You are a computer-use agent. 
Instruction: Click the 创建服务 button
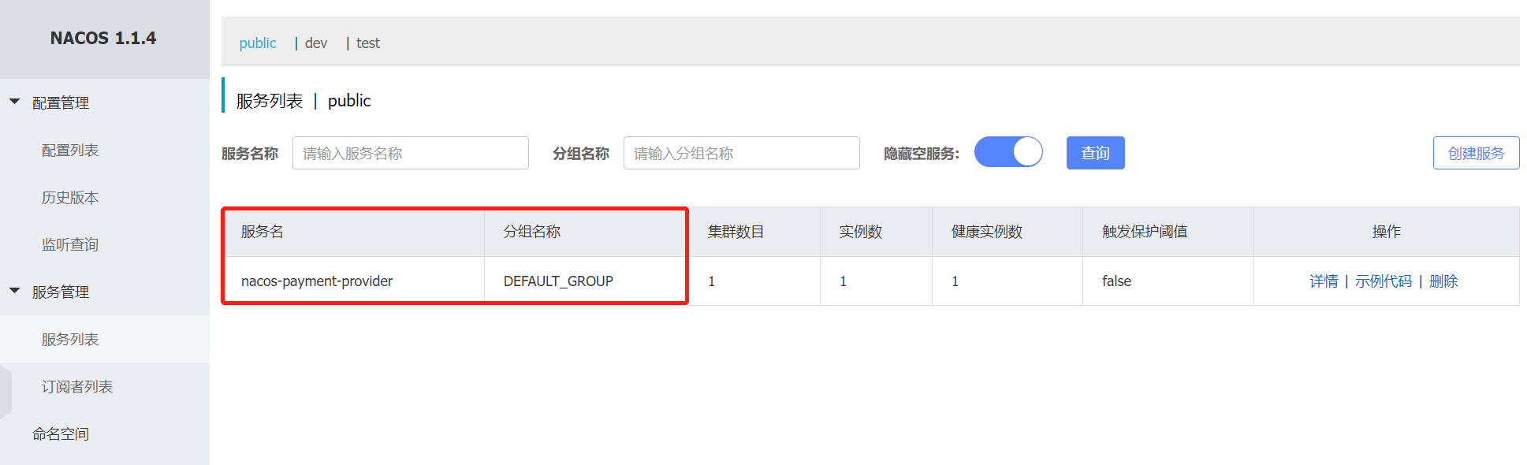pos(1476,153)
